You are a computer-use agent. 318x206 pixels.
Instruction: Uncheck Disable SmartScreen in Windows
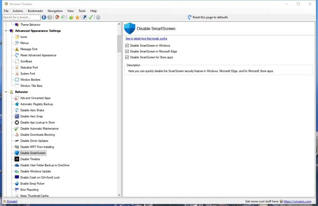point(127,45)
